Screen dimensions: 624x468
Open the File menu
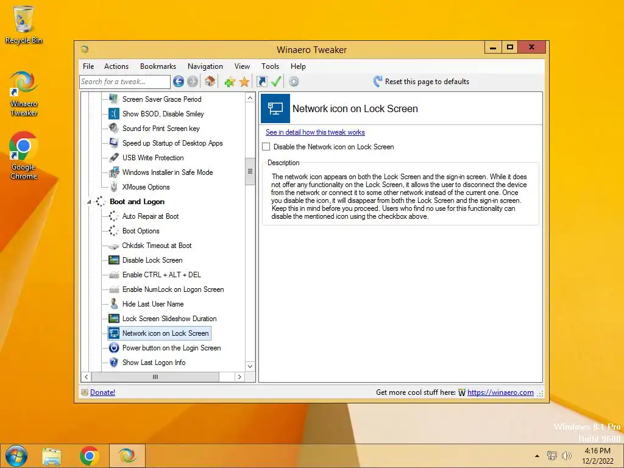click(x=88, y=66)
